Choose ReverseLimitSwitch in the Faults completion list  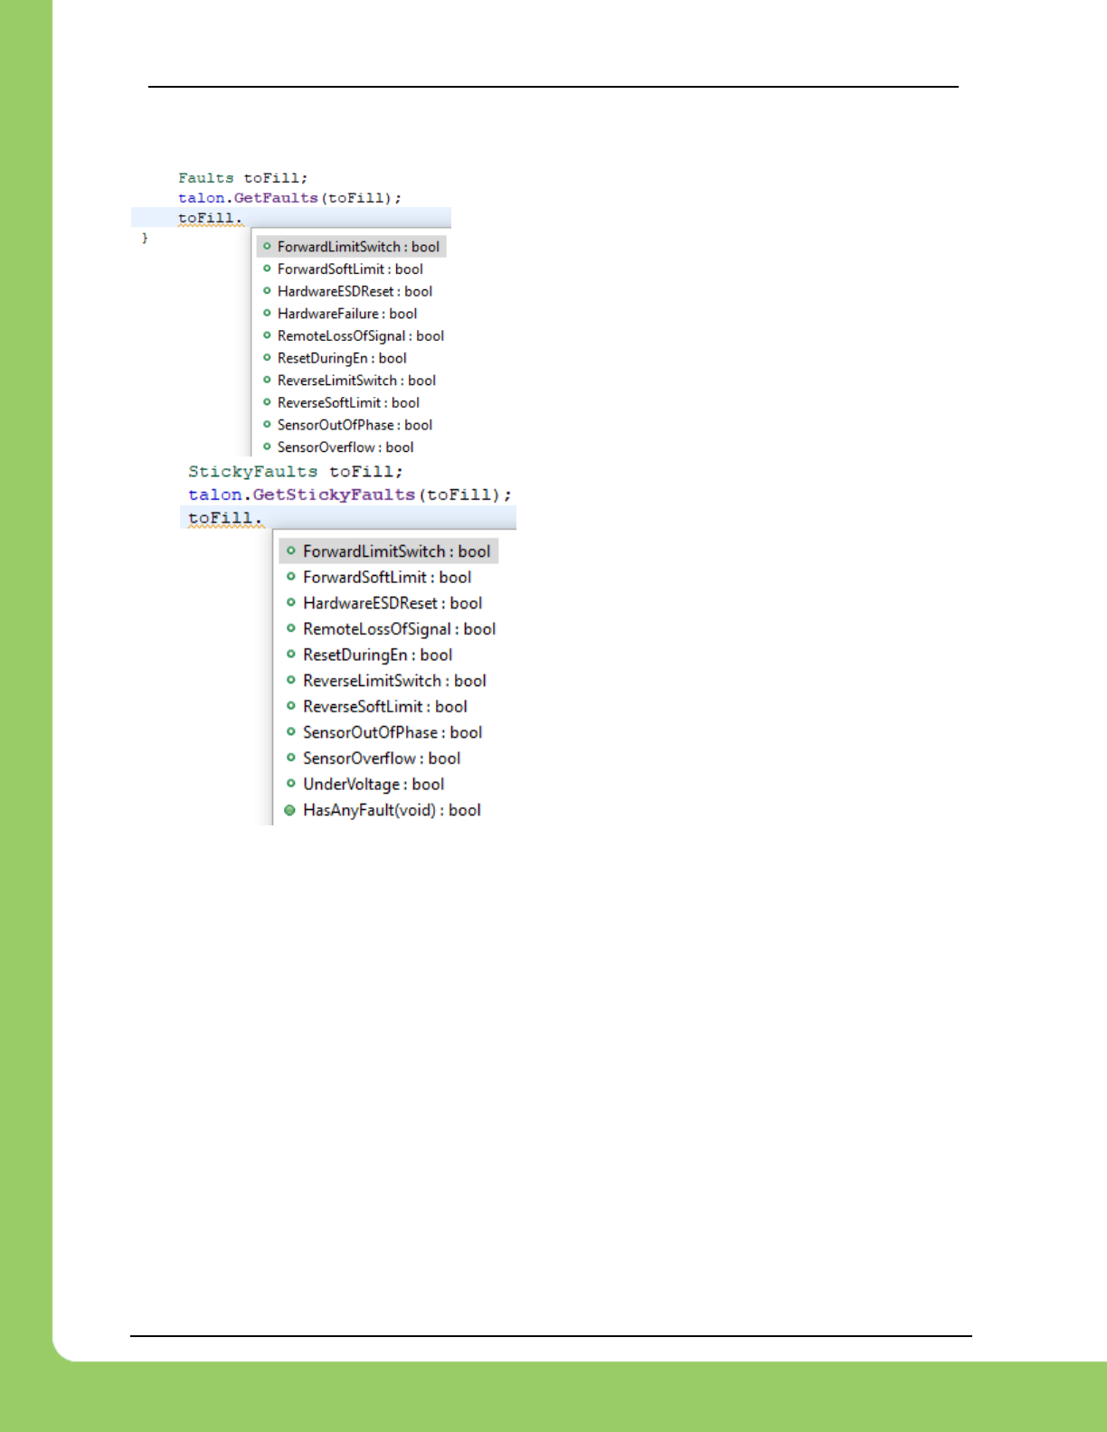[x=356, y=381]
